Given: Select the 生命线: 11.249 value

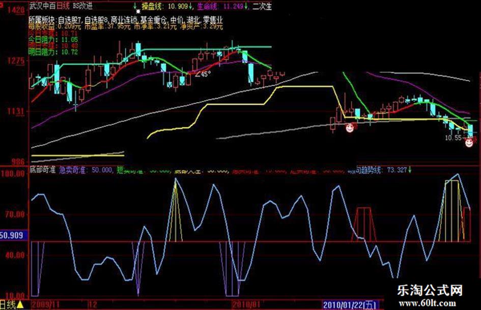Looking at the screenshot, I should 220,6.
